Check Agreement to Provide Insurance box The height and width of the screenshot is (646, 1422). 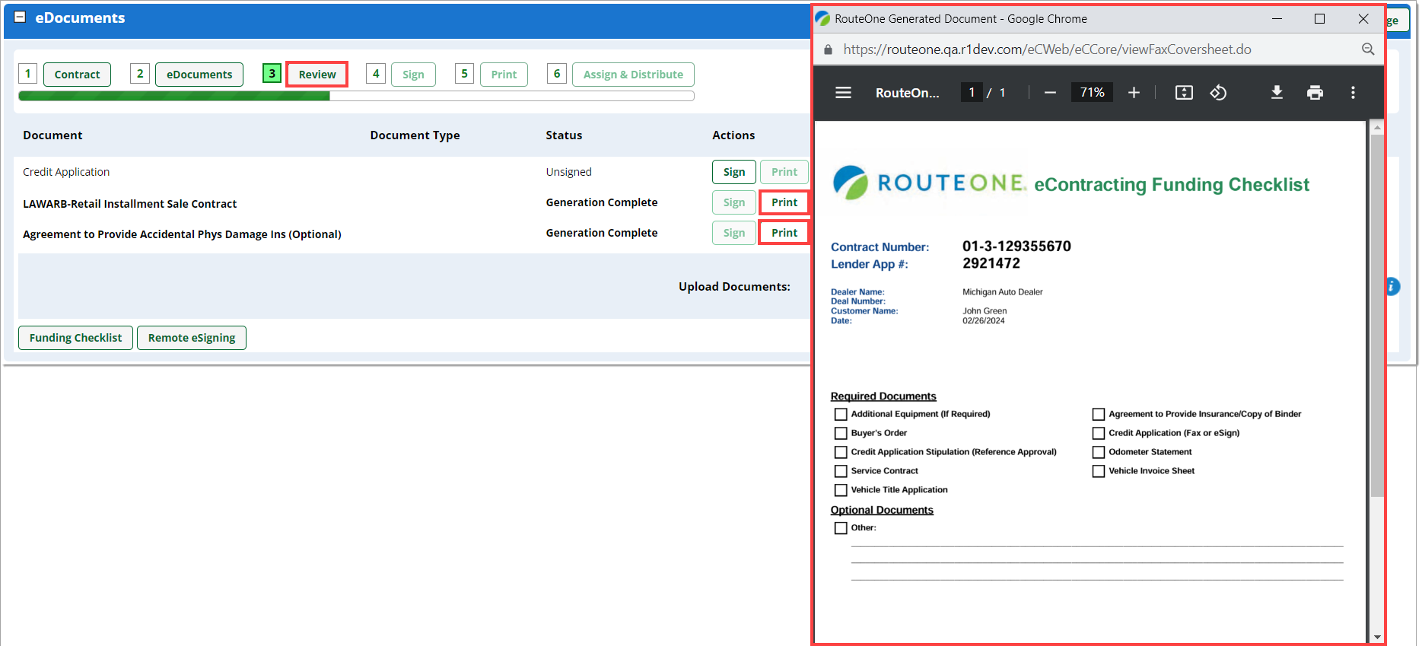[x=1099, y=414]
